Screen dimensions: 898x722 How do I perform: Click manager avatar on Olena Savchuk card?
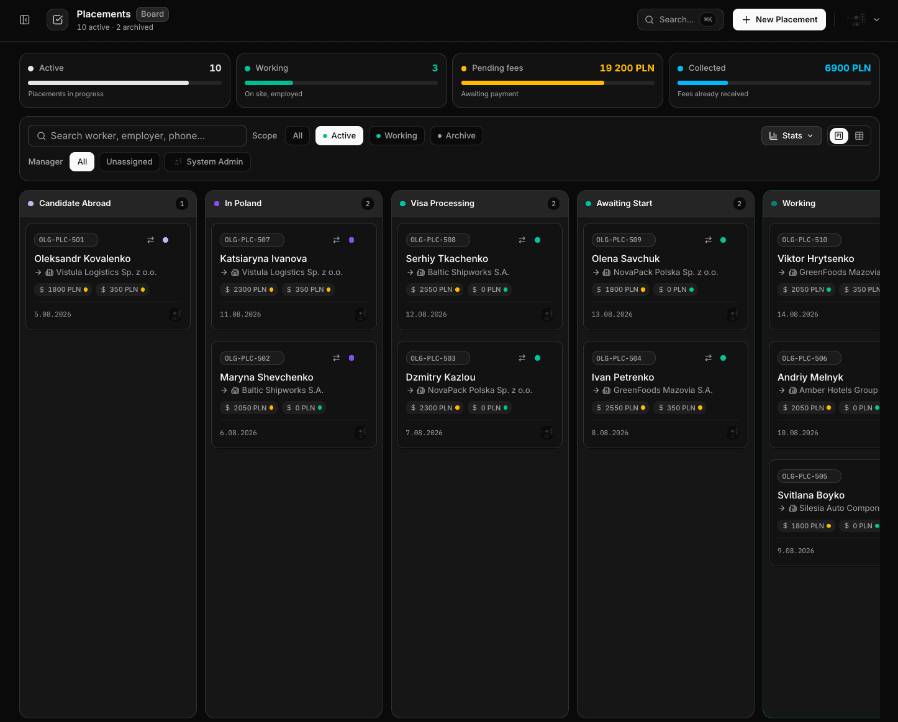(733, 315)
